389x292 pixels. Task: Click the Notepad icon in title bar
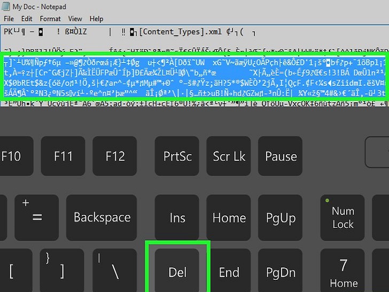coord(5,6)
